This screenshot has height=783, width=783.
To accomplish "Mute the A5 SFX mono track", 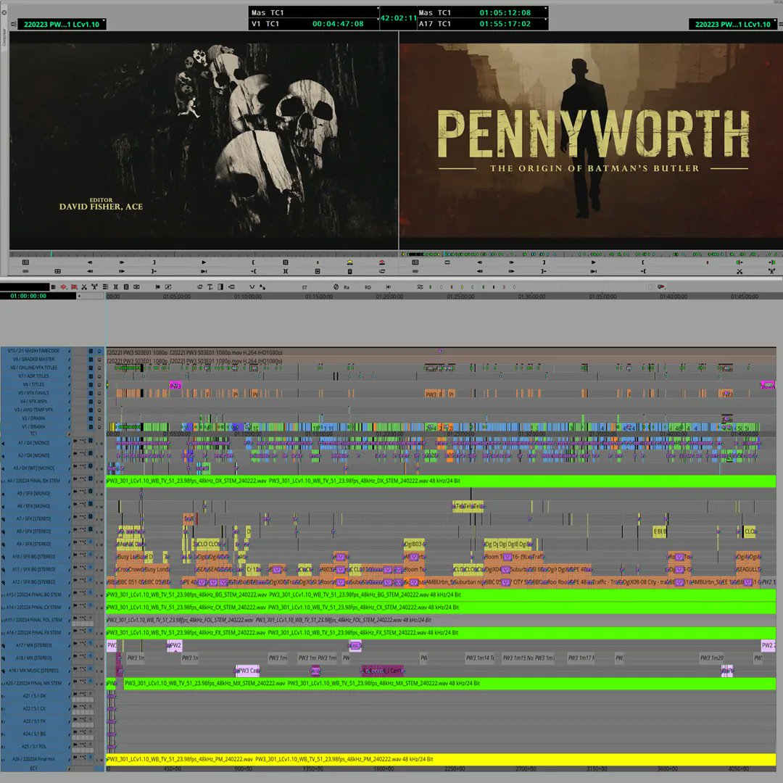I will coord(102,494).
